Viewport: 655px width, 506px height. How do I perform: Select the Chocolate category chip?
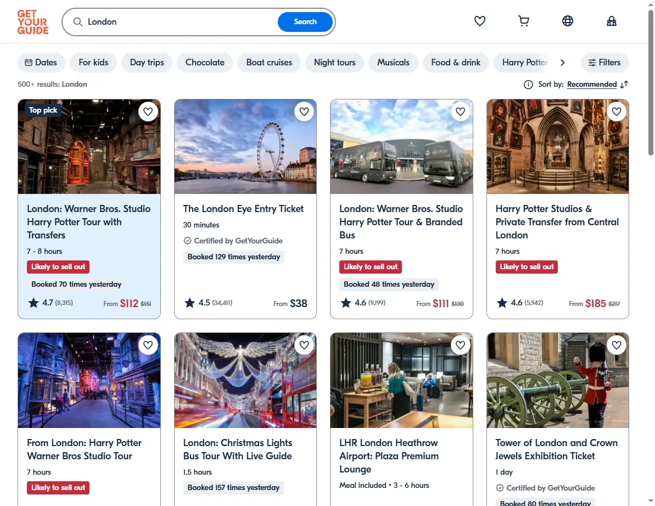pyautogui.click(x=205, y=63)
